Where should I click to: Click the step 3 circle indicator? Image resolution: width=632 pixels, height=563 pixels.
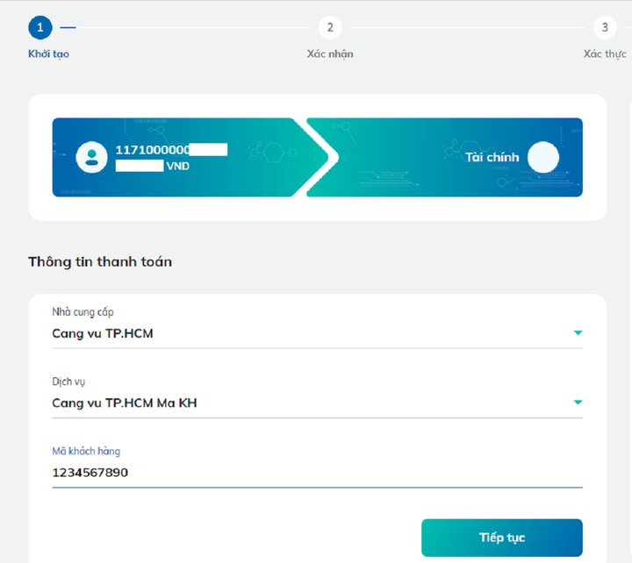[605, 27]
